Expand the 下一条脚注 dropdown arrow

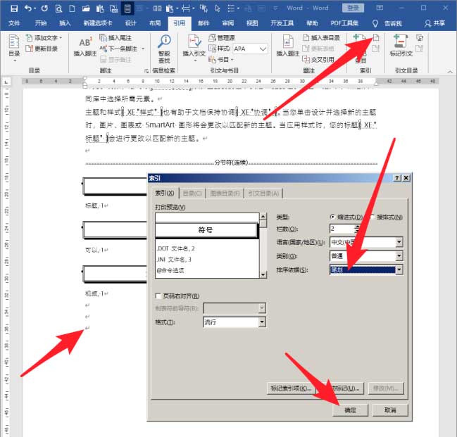143,49
